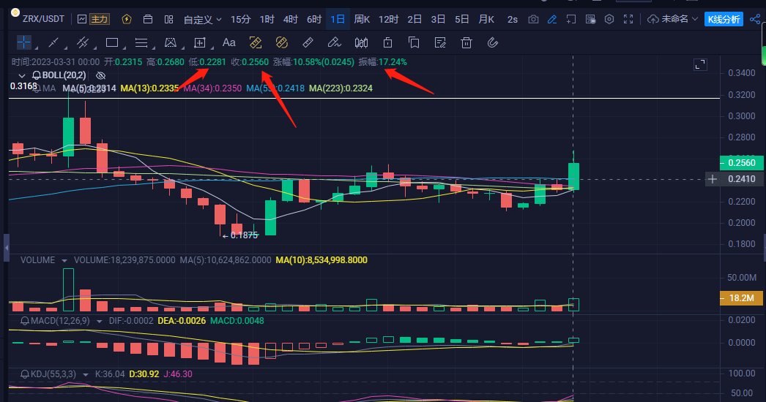Click the KDJ(55,3,3) indicator label
766x402 pixels.
tap(53, 374)
